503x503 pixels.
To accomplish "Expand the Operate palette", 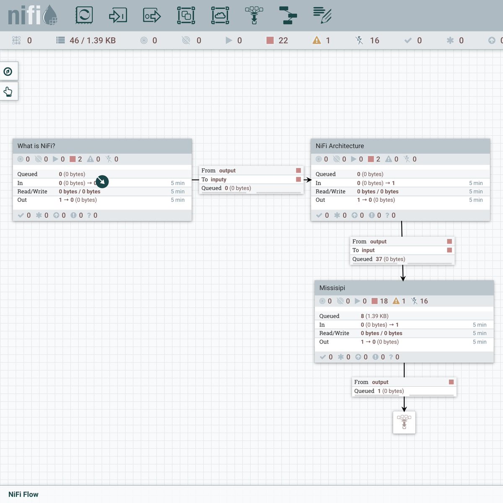I will pos(8,92).
